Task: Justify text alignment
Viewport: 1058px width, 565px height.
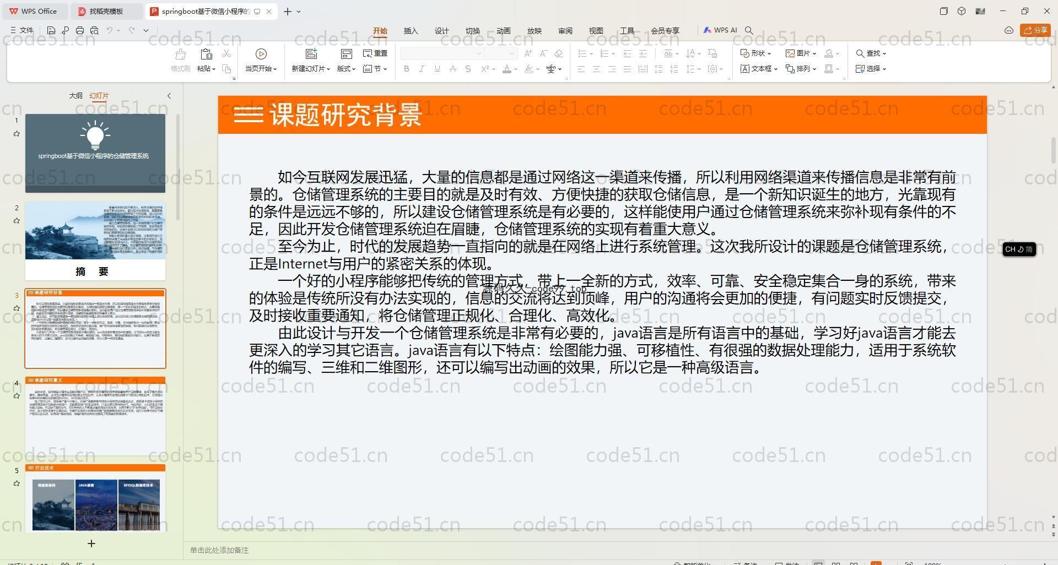Action: coord(627,69)
